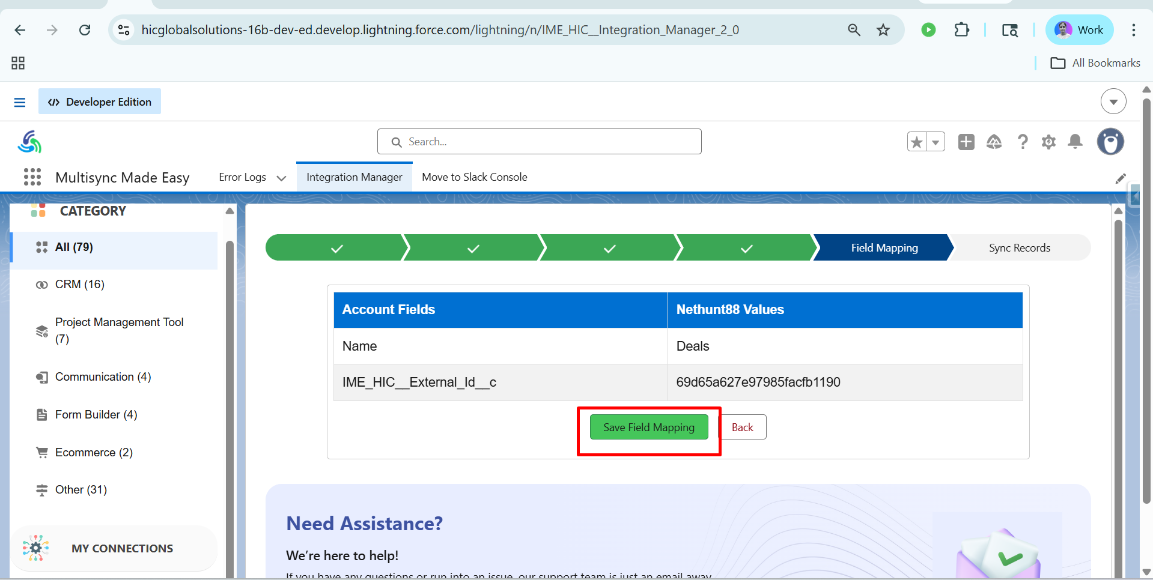Open the user profile avatar
The width and height of the screenshot is (1153, 580).
tap(1110, 142)
